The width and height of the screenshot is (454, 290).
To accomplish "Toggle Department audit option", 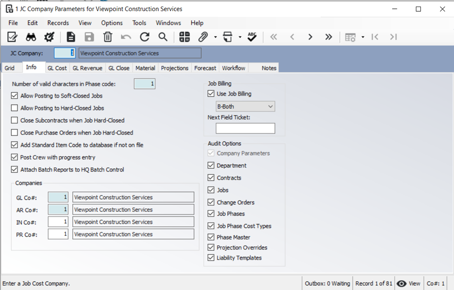I will tap(211, 166).
